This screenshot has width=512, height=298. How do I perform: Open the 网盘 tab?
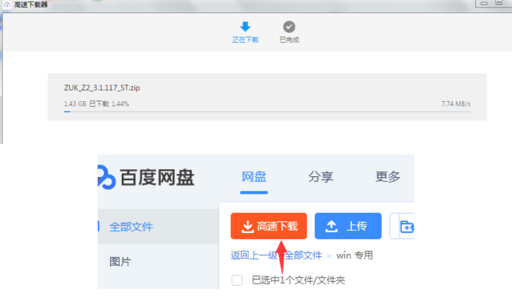[254, 177]
